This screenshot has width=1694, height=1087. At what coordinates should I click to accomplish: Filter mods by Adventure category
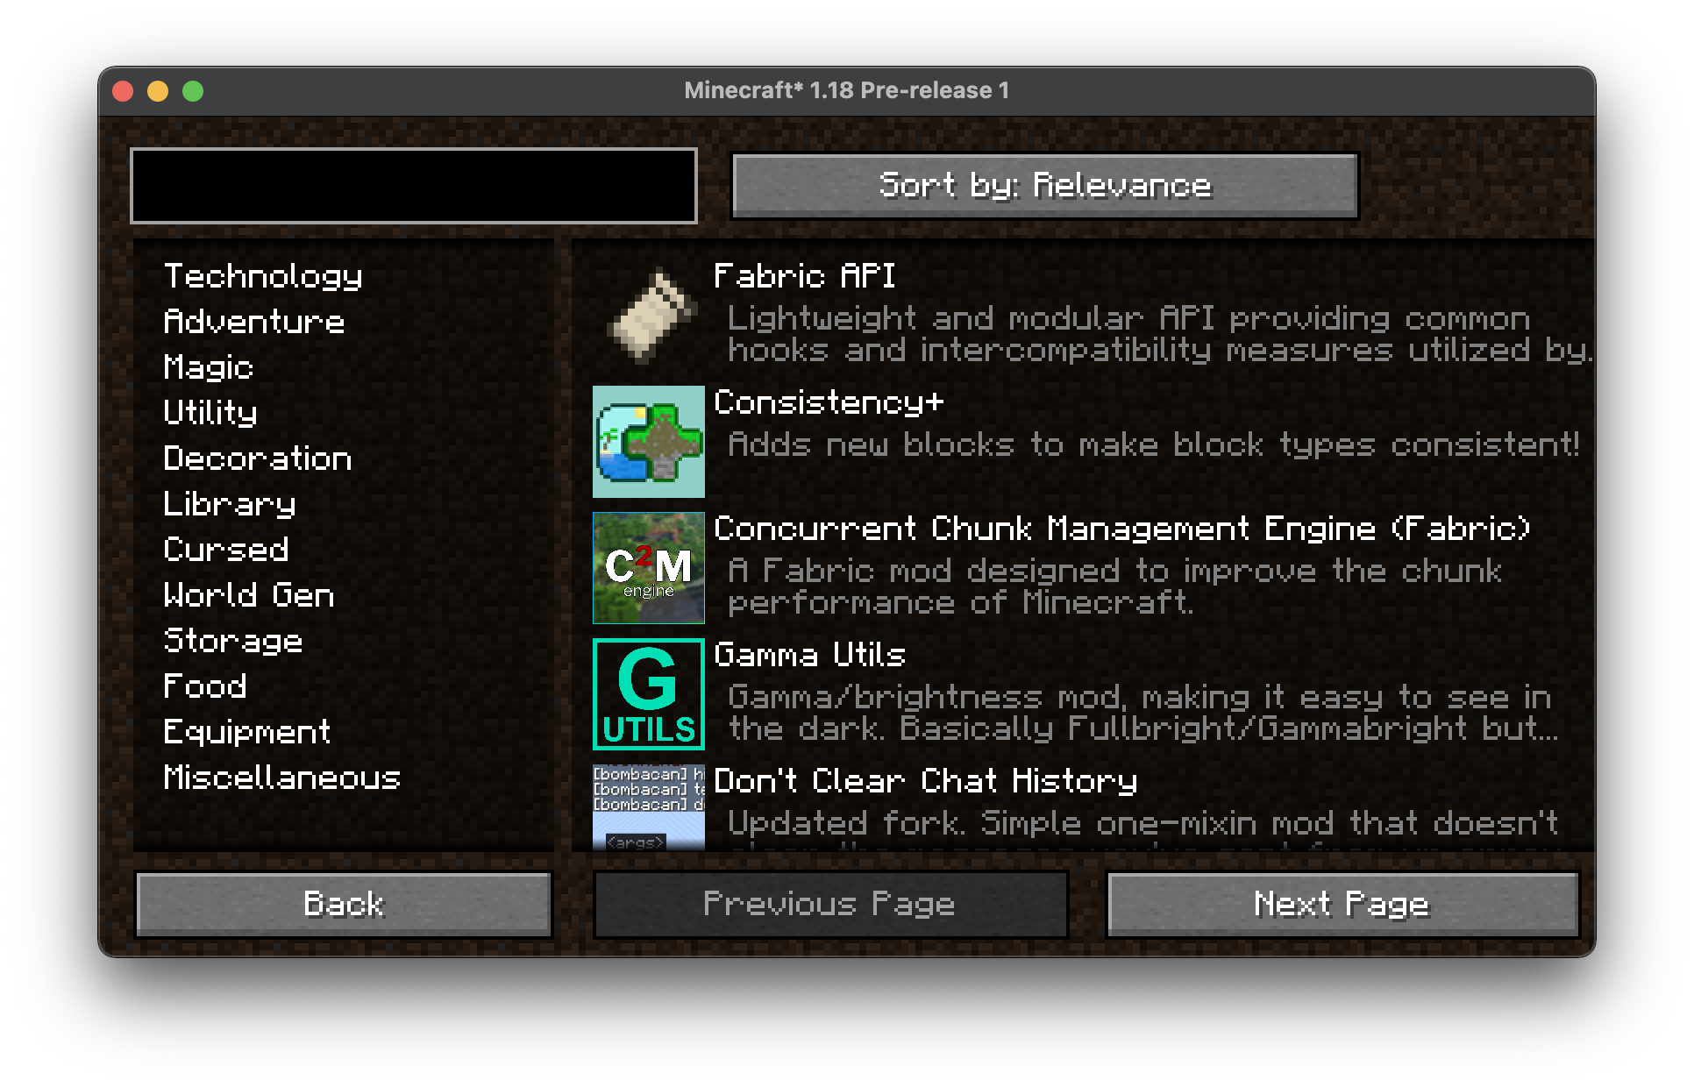tap(254, 322)
